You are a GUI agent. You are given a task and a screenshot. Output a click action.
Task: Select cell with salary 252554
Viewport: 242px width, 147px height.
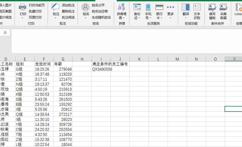click(x=63, y=129)
